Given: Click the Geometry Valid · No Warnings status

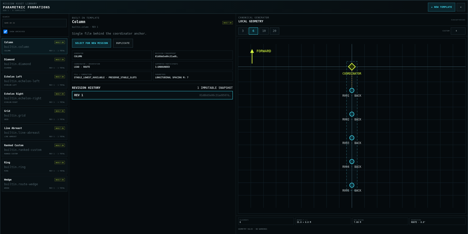Looking at the screenshot, I should tap(253, 229).
